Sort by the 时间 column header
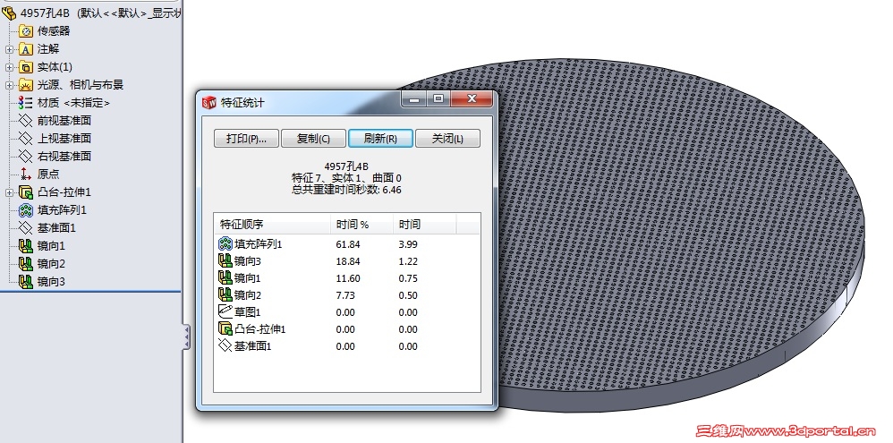Screen dimensions: 893x443 pyautogui.click(x=425, y=225)
